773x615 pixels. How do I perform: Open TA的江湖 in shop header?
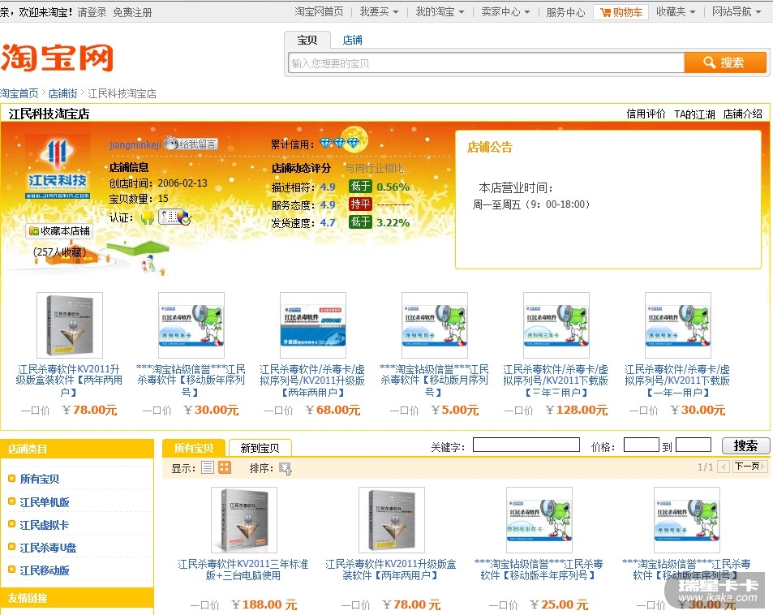tap(694, 114)
